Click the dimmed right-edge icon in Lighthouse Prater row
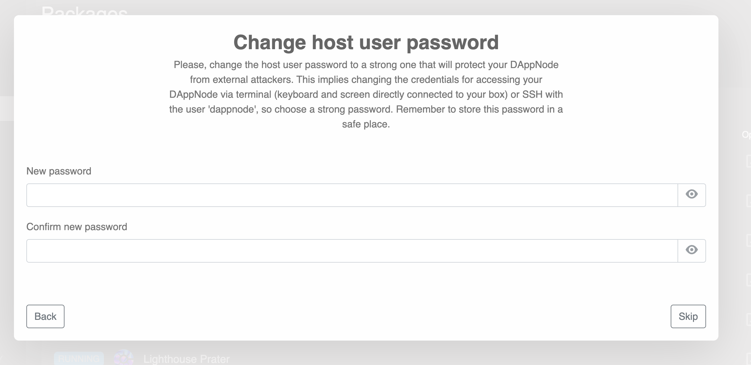Screen dimensions: 751x365 pyautogui.click(x=749, y=359)
